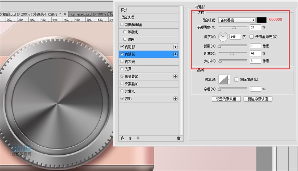Click the angle dial control
The image size is (298, 171).
(223, 37)
